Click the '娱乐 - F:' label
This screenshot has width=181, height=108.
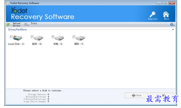click(79, 44)
